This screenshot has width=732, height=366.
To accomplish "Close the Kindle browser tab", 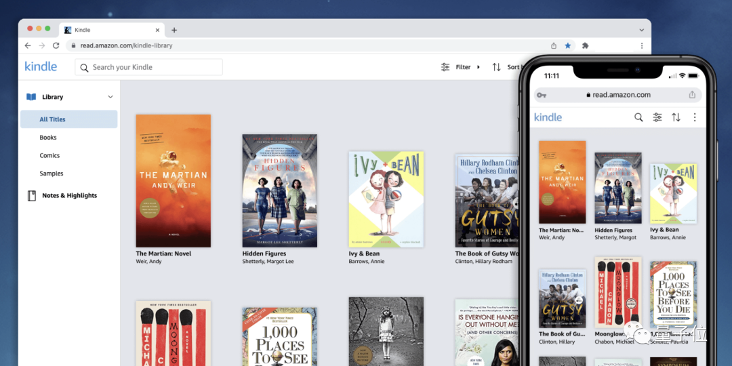I will point(158,30).
